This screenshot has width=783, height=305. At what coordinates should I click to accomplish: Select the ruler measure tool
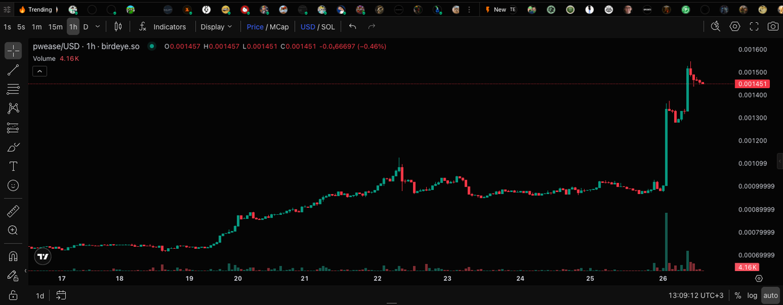[x=12, y=211]
